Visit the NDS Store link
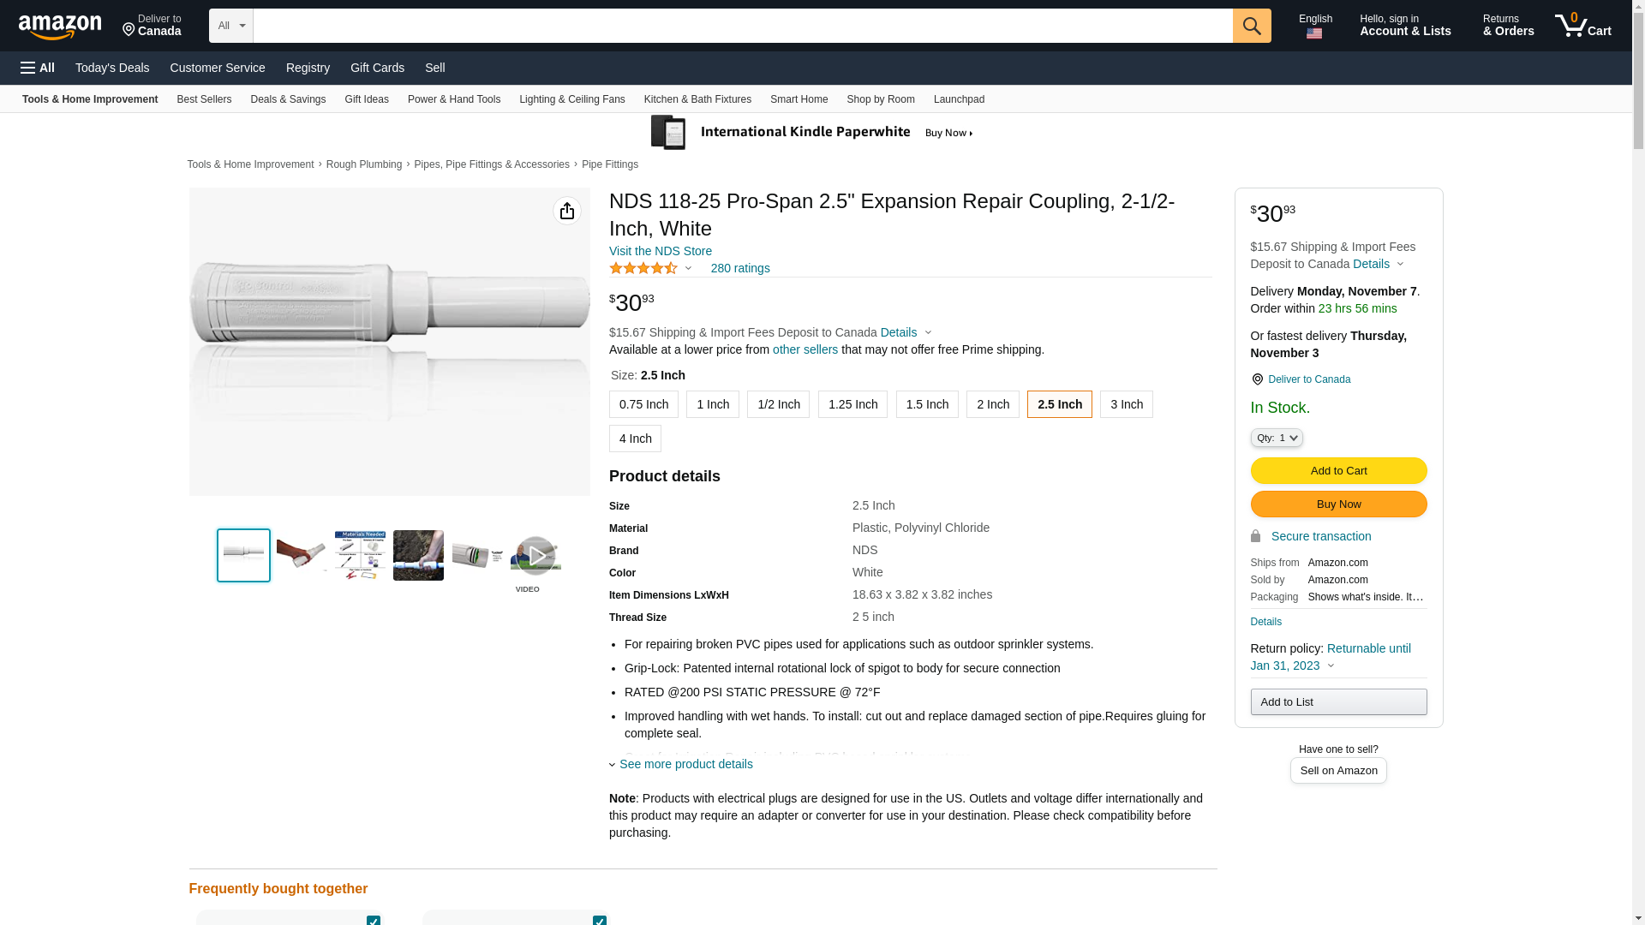This screenshot has width=1645, height=925. 660,251
